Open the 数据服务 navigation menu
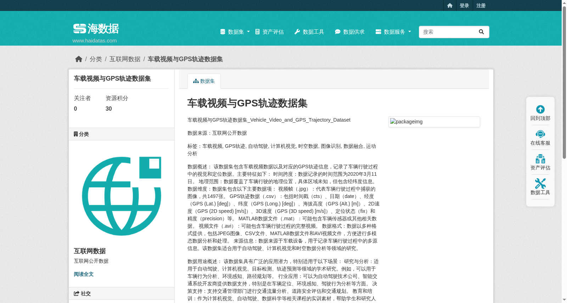Screen dimensions: 567x303 click(393, 32)
